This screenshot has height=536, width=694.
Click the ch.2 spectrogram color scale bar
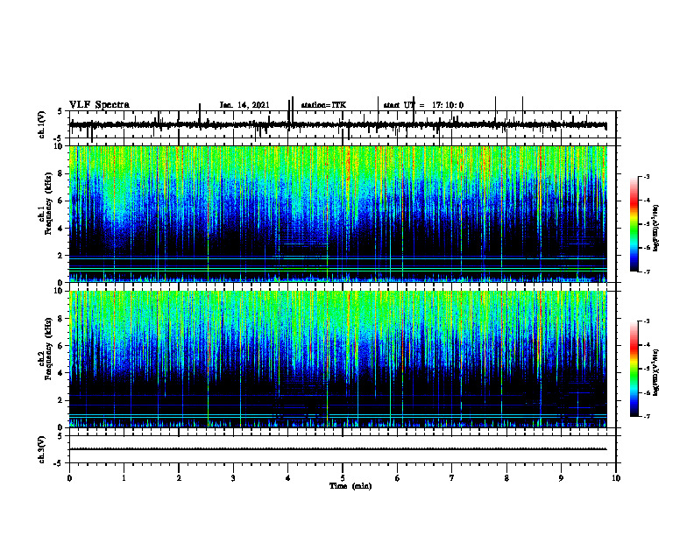[634, 369]
